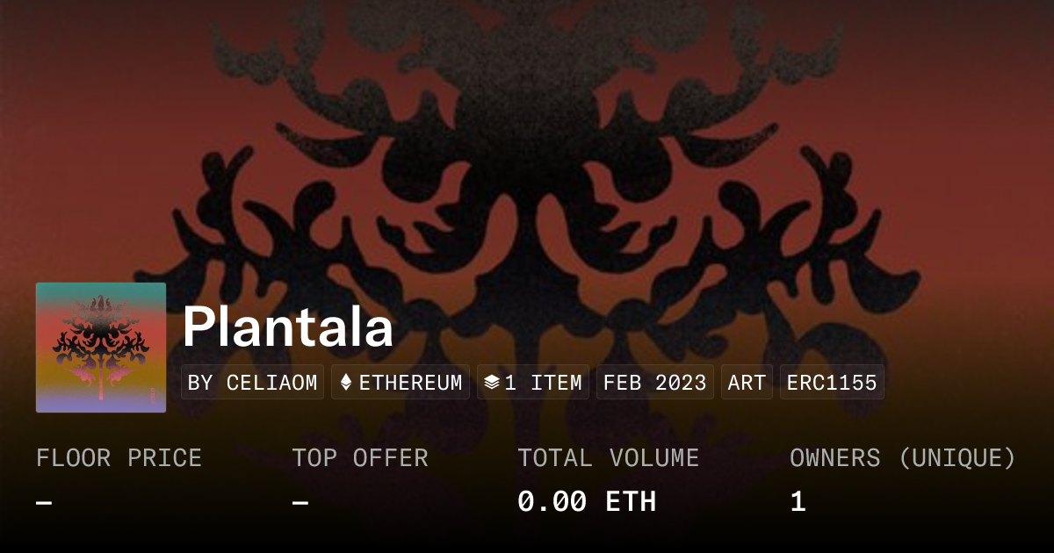Click the ERC1155 token standard badge
This screenshot has width=1054, height=553.
(x=832, y=383)
